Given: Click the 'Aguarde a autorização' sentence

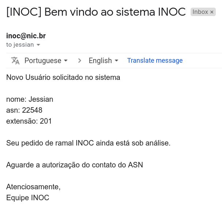Looking at the screenshot, I should pos(74,165).
